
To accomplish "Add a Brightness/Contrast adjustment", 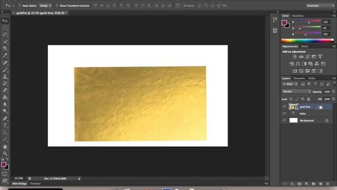I will pyautogui.click(x=294, y=56).
